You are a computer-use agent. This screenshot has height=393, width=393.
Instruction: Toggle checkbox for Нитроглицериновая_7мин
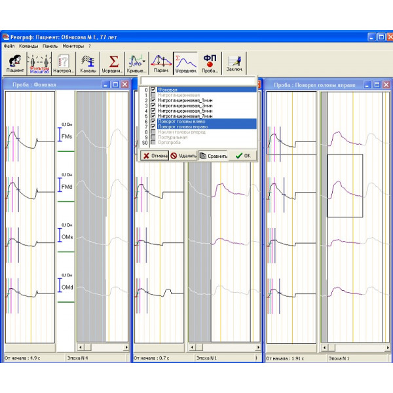(153, 116)
